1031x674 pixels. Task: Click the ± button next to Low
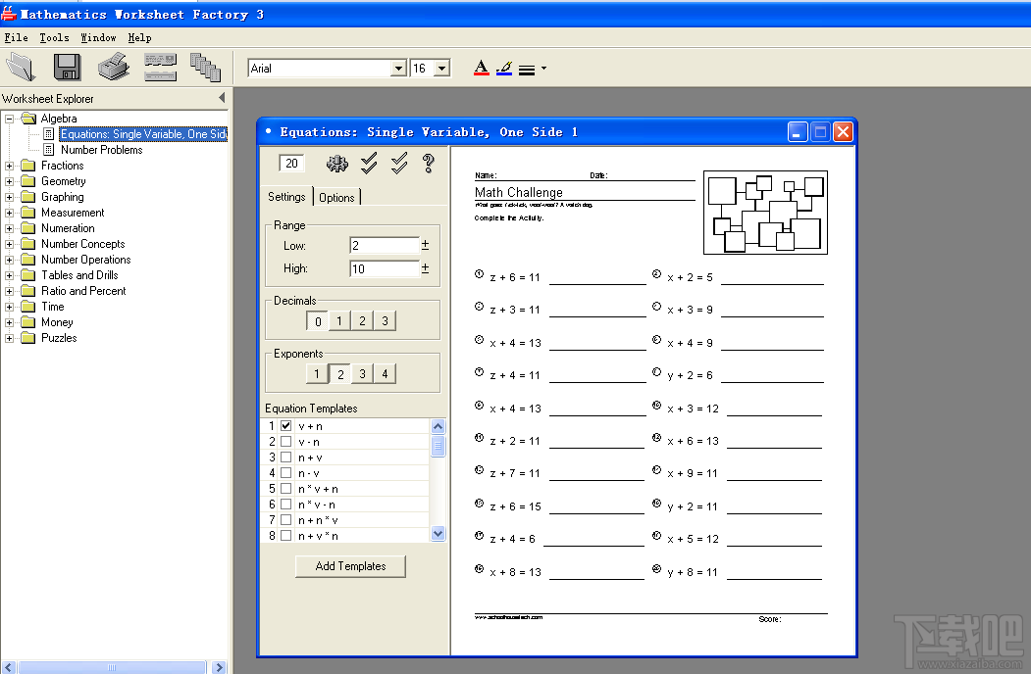[426, 245]
